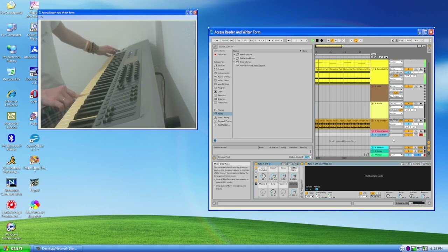Open Windows Media Player desktop icon
Image resolution: width=448 pixels, height=252 pixels.
11,231
